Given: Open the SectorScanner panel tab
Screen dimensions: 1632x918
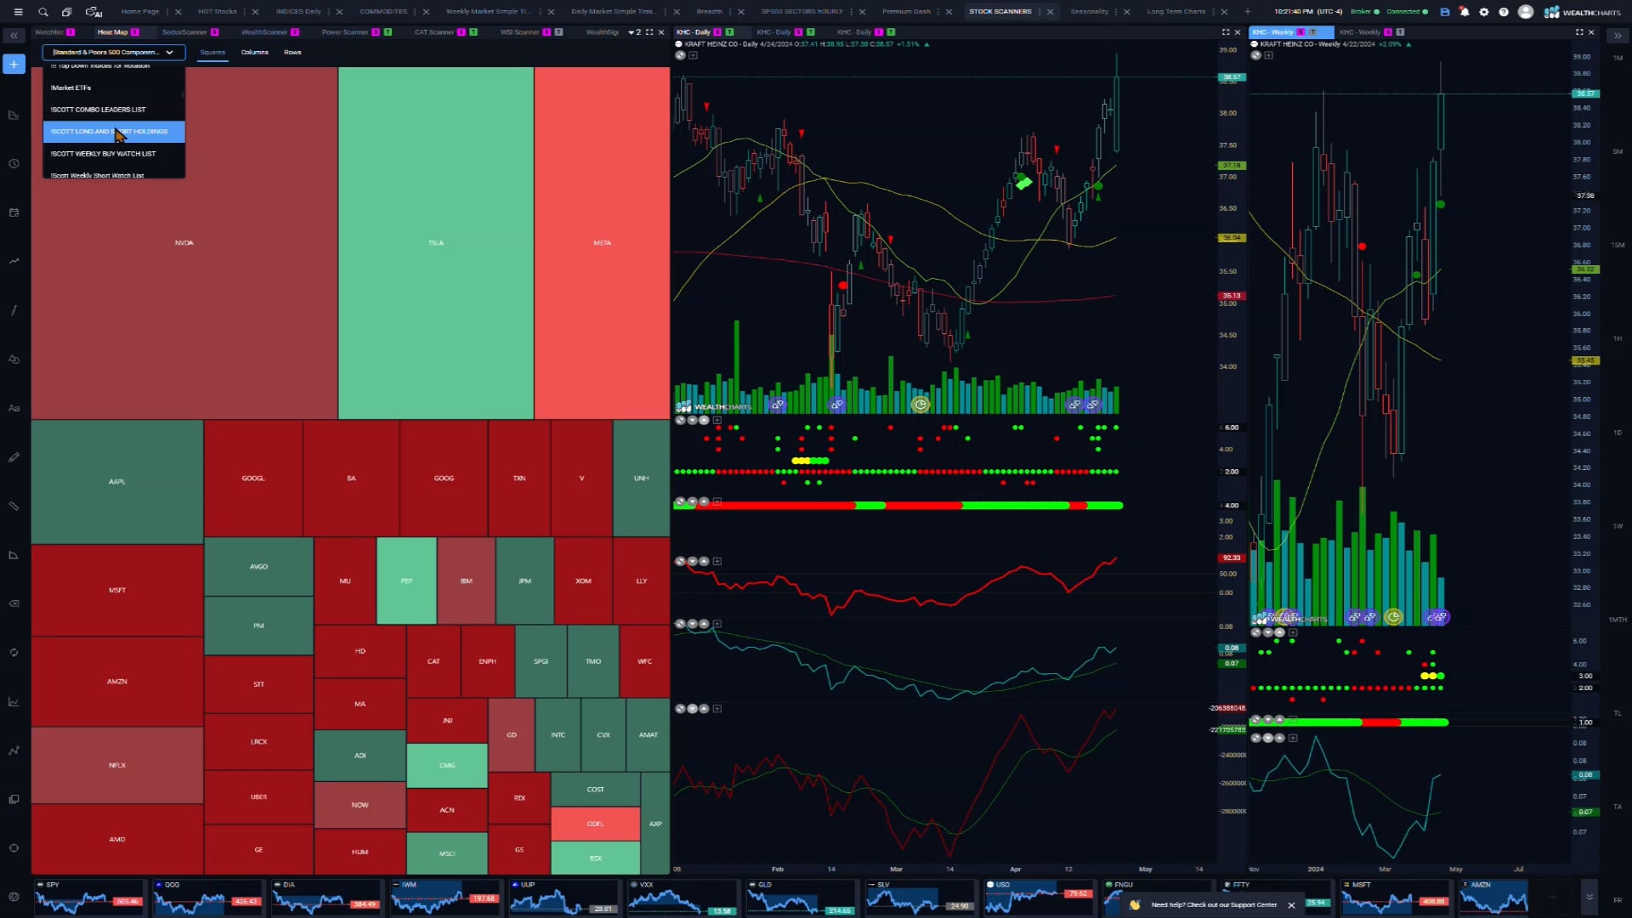Looking at the screenshot, I should pos(184,32).
